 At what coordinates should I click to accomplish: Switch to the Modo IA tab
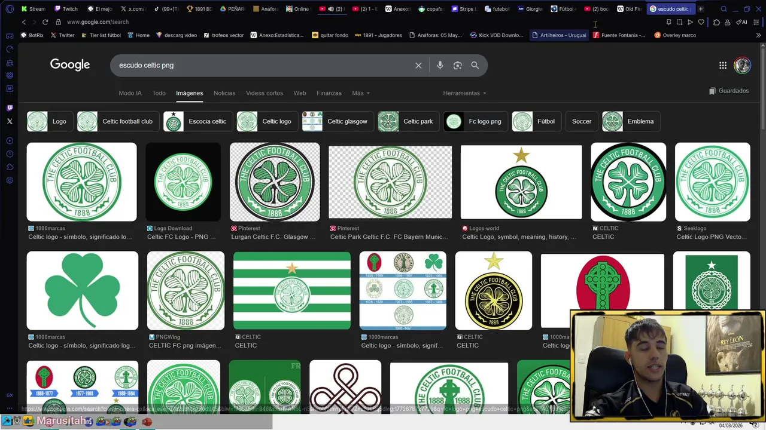[x=130, y=93]
